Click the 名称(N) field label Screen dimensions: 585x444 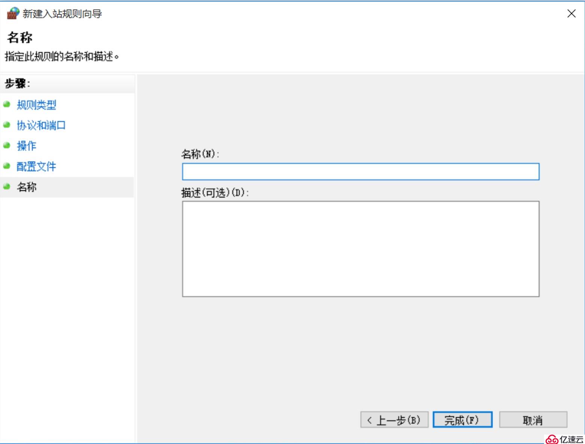tap(200, 154)
